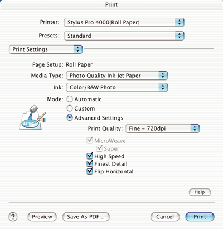Click the Help button
Screen dimensions: 223x229
coord(200,192)
